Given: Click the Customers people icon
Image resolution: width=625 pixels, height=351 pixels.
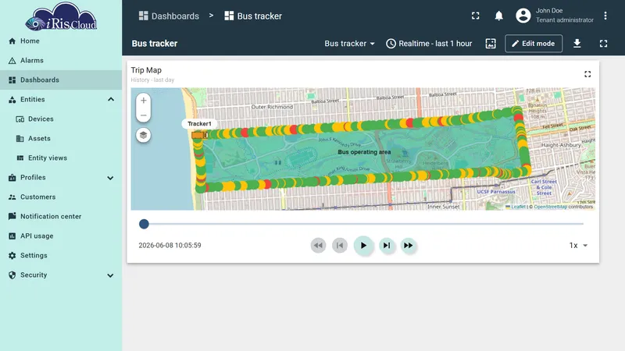Looking at the screenshot, I should [12, 197].
